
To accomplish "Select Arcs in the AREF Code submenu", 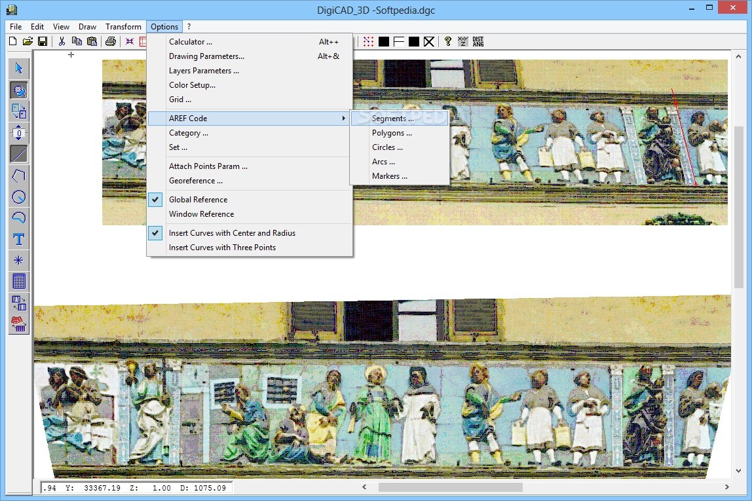I will coord(400,162).
